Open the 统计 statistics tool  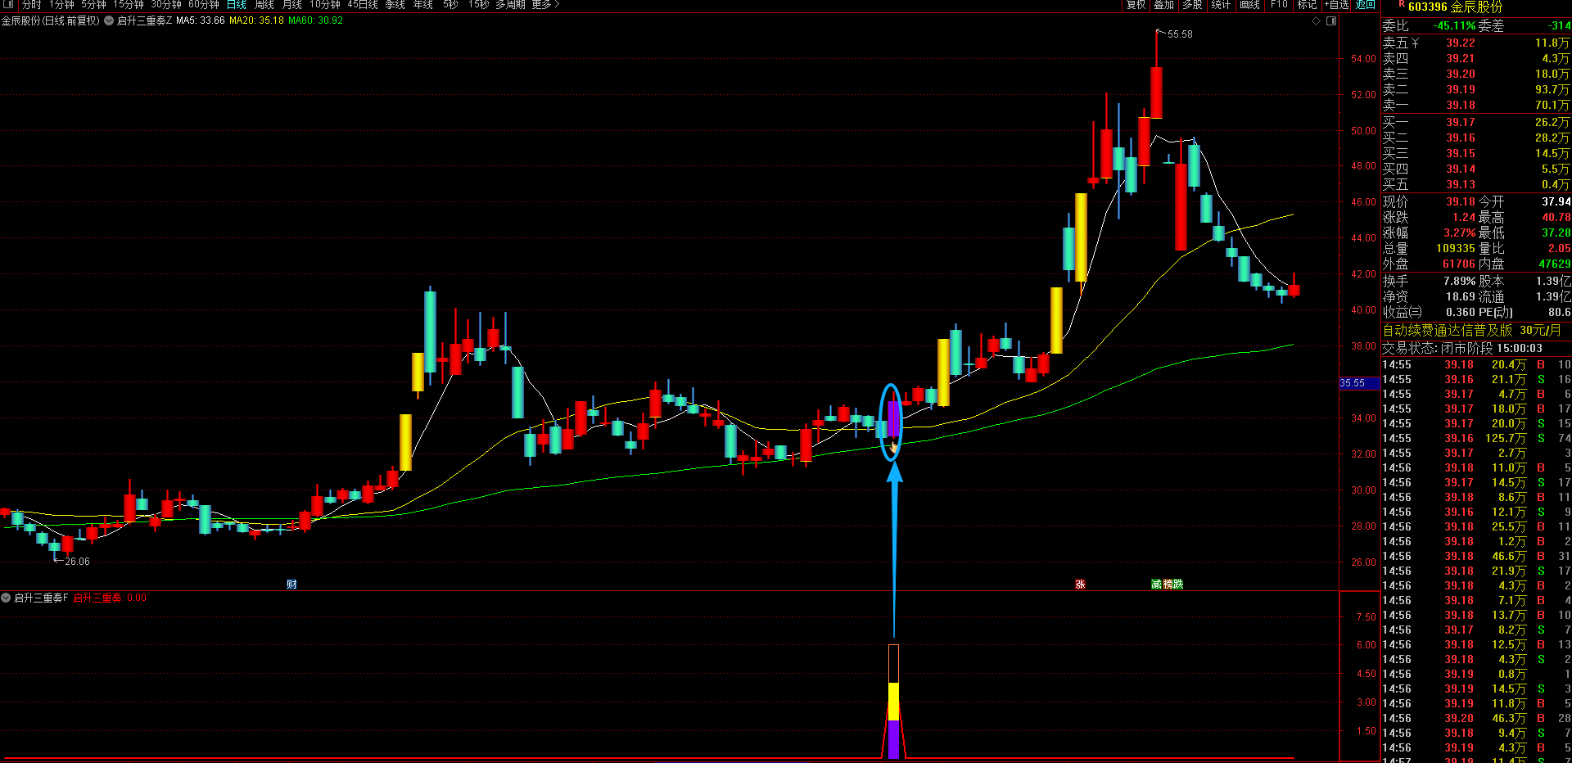[x=1221, y=5]
